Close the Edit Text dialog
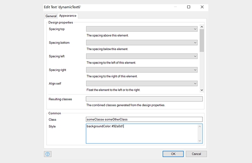This screenshot has width=252, height=163. [202, 7]
